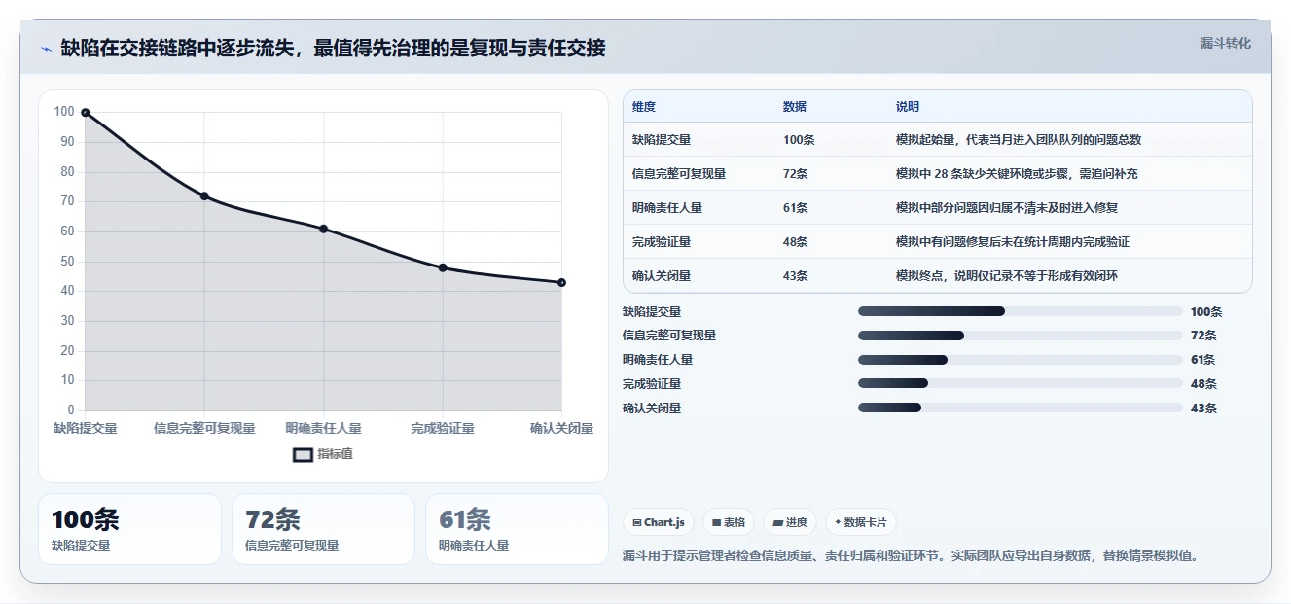Click the 说明 column header in the table
The width and height of the screenshot is (1291, 604).
pyautogui.click(x=908, y=107)
